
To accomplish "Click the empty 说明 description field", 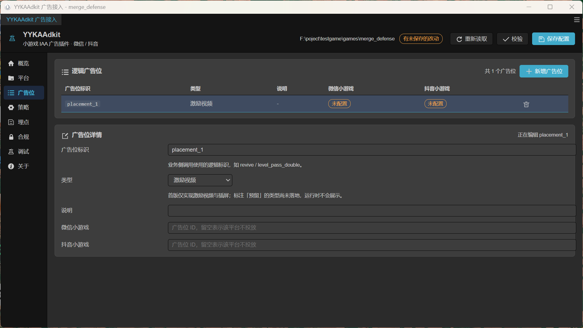I will [372, 211].
